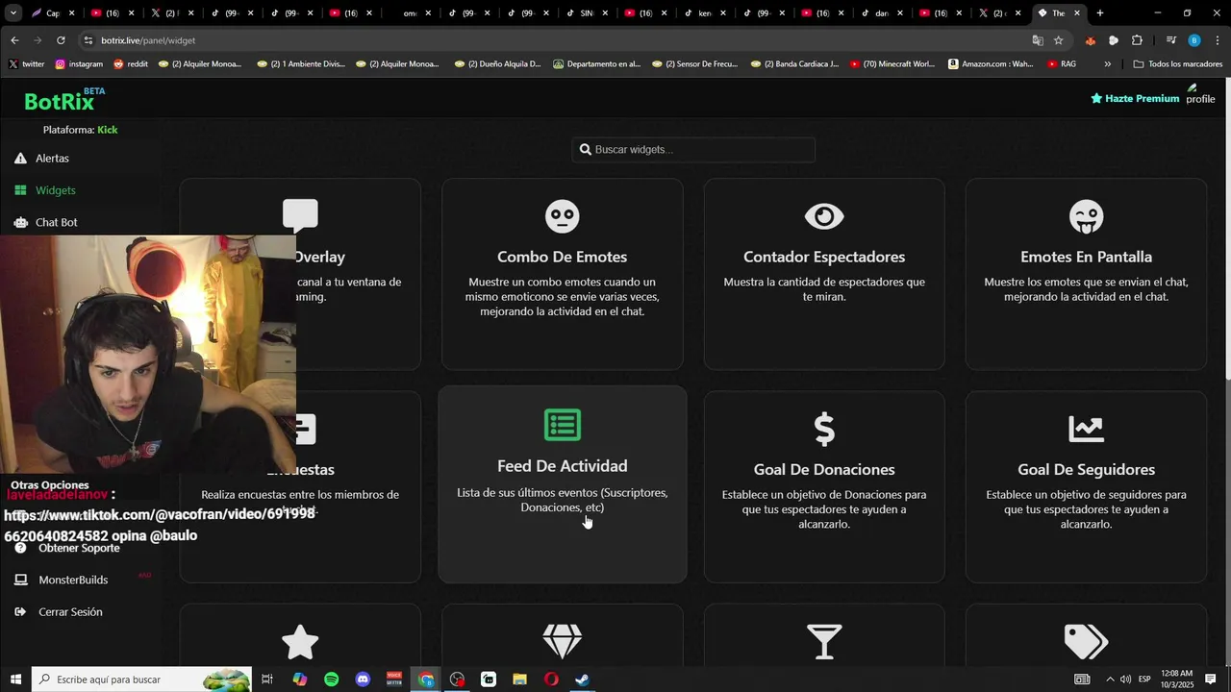The width and height of the screenshot is (1231, 692).
Task: Click Obtener Soporte in sidebar
Action: (79, 548)
